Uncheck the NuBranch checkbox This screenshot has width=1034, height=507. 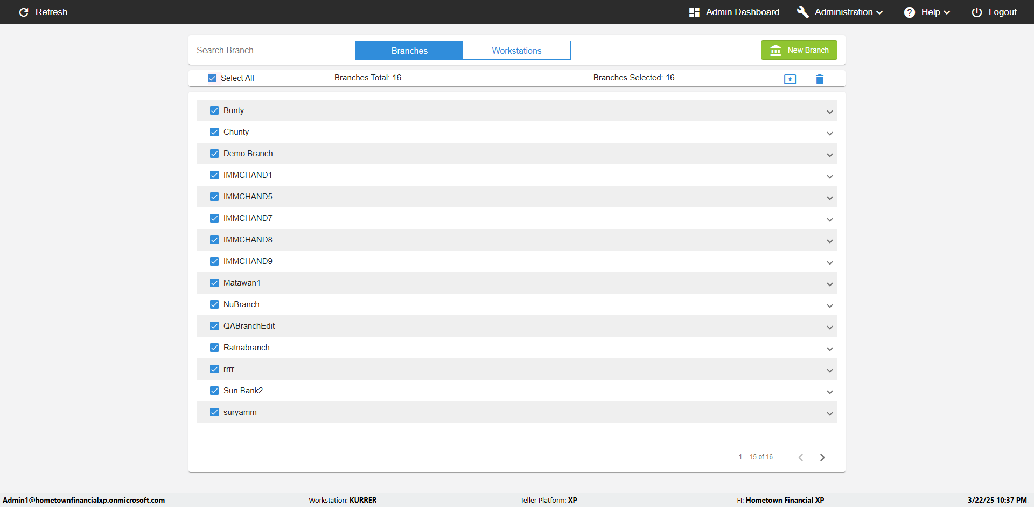214,304
